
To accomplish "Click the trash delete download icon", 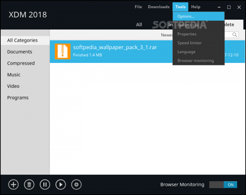I will [x=29, y=184].
